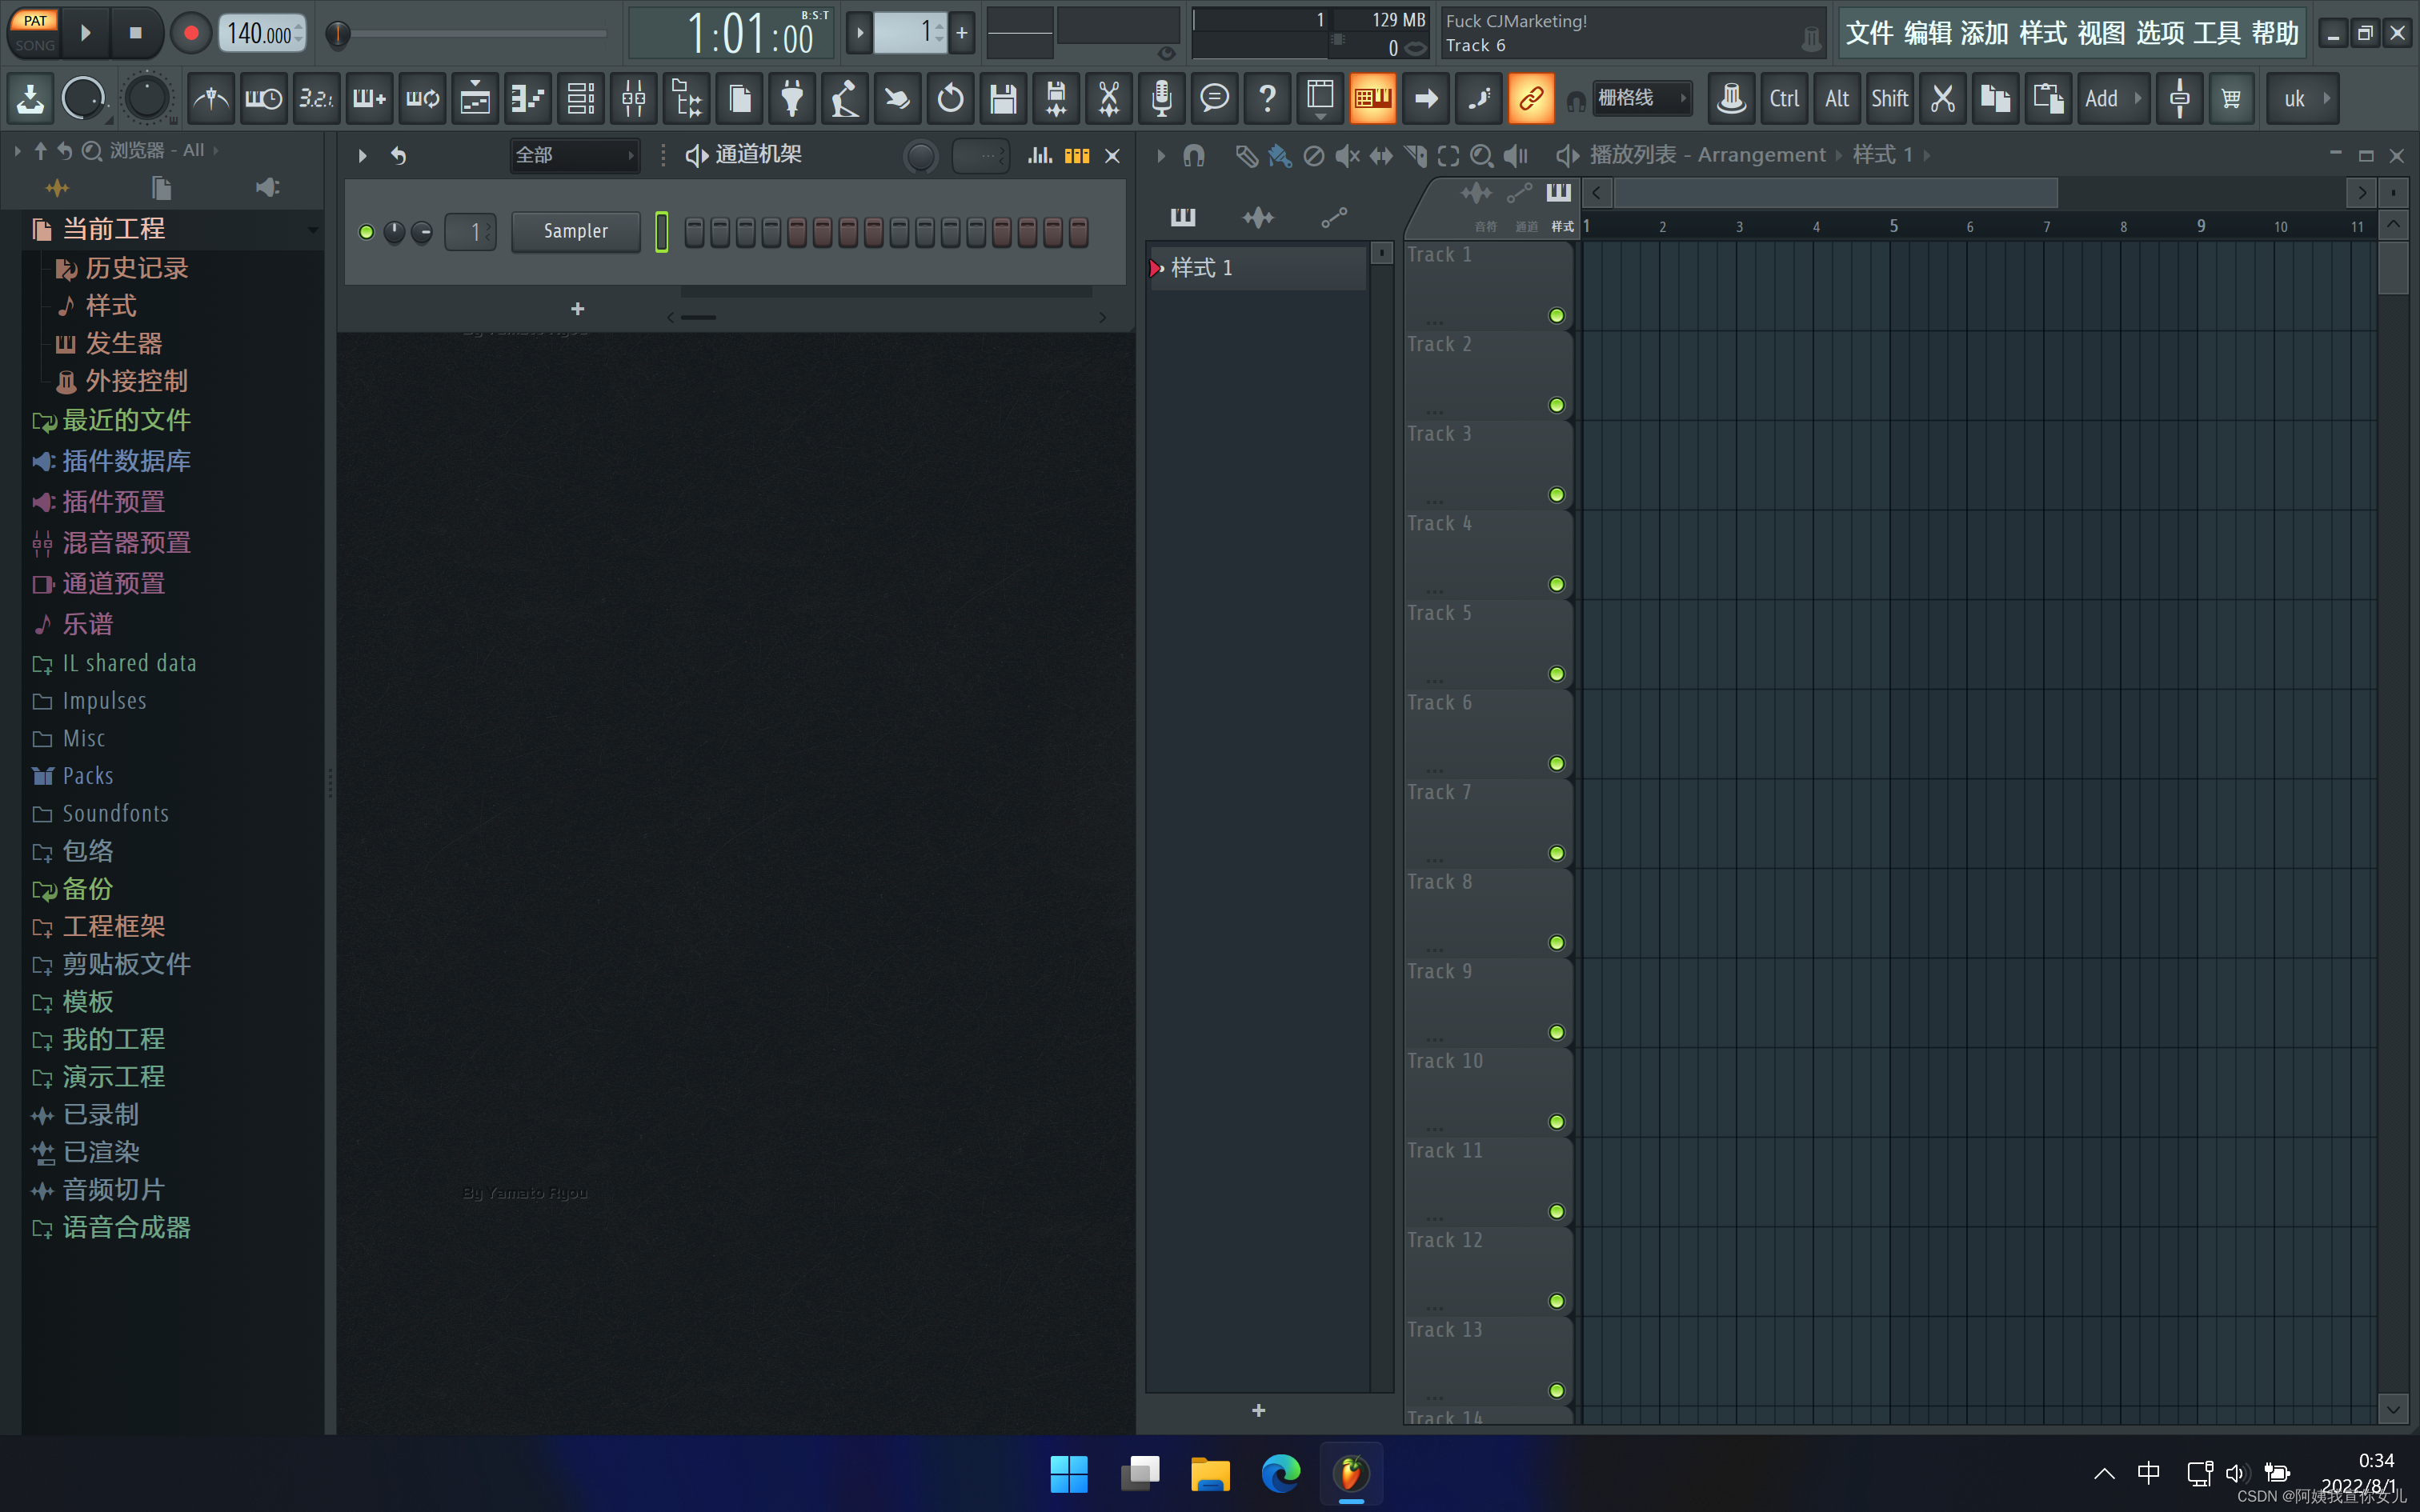
Task: Open the 文件 menu
Action: click(1869, 33)
